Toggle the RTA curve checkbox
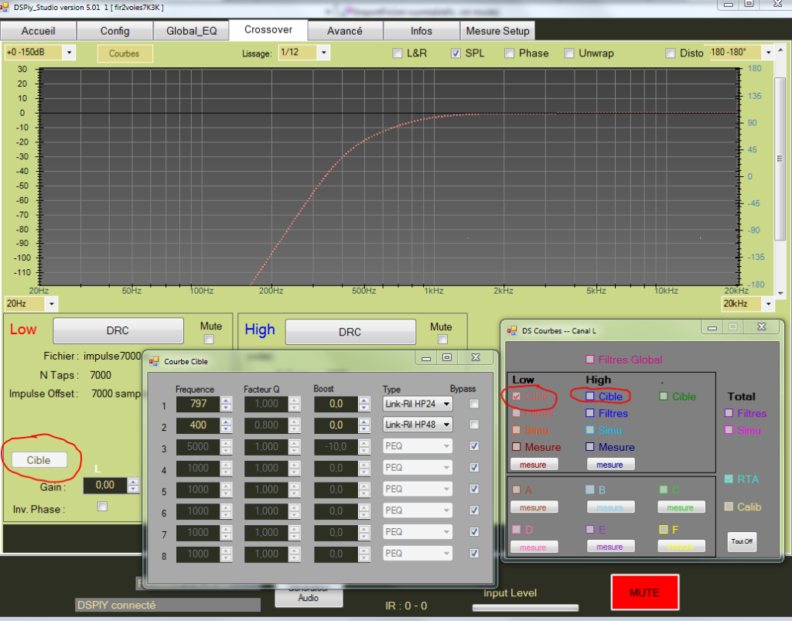Viewport: 792px width, 621px height. (x=727, y=479)
